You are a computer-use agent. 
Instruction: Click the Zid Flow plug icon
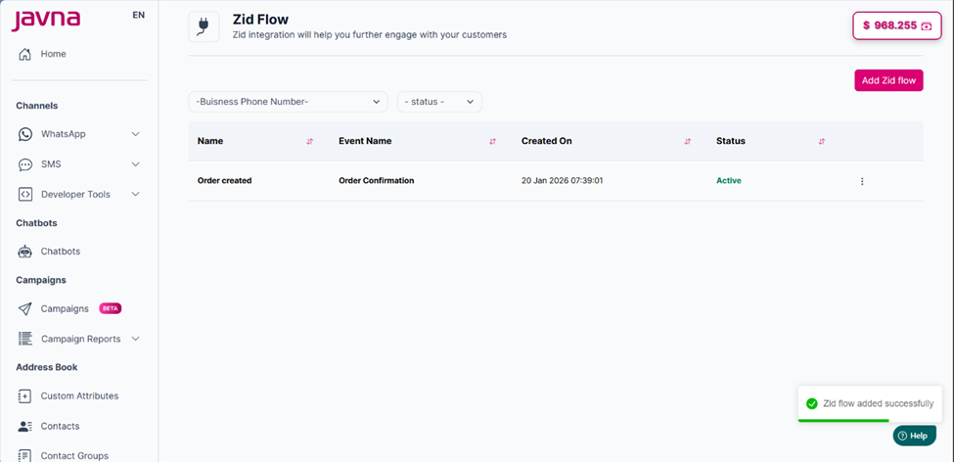204,26
